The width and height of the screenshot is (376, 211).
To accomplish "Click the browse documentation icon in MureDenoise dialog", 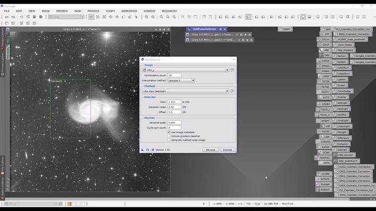I will pyautogui.click(x=147, y=150).
